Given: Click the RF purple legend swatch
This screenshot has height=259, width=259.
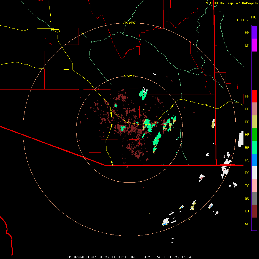Looking at the screenshot, I should tap(254, 32).
